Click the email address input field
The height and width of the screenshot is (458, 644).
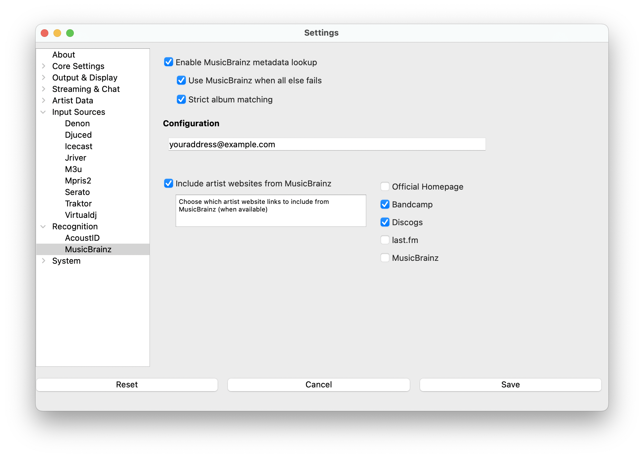click(327, 144)
